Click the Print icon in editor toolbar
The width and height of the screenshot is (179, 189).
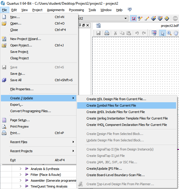pyautogui.click(x=107, y=33)
